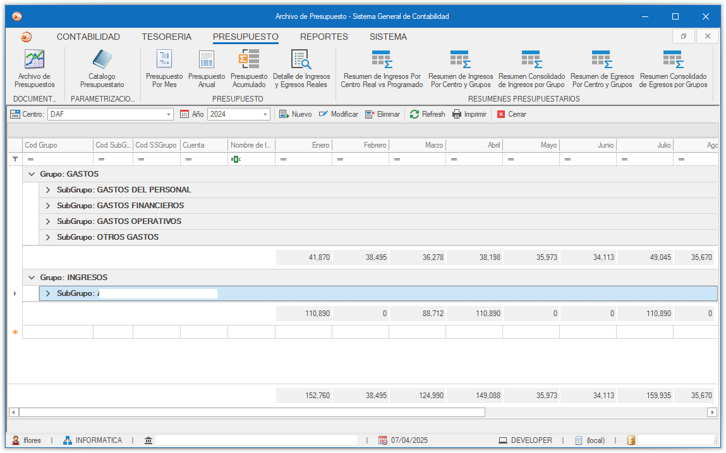Viewport: 726px width, 453px height.
Task: Expand SubGrupo: GASTOS OPERATIVOS
Action: point(47,221)
